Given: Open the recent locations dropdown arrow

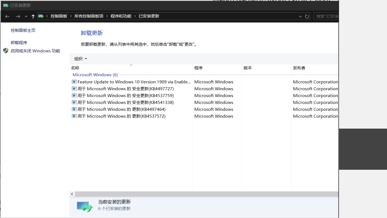Looking at the screenshot, I should coord(26,16).
